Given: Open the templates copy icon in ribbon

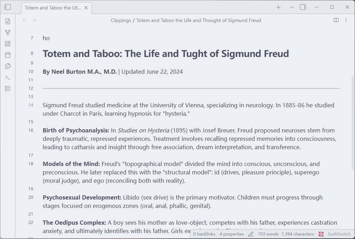Looking at the screenshot, I should point(8,66).
